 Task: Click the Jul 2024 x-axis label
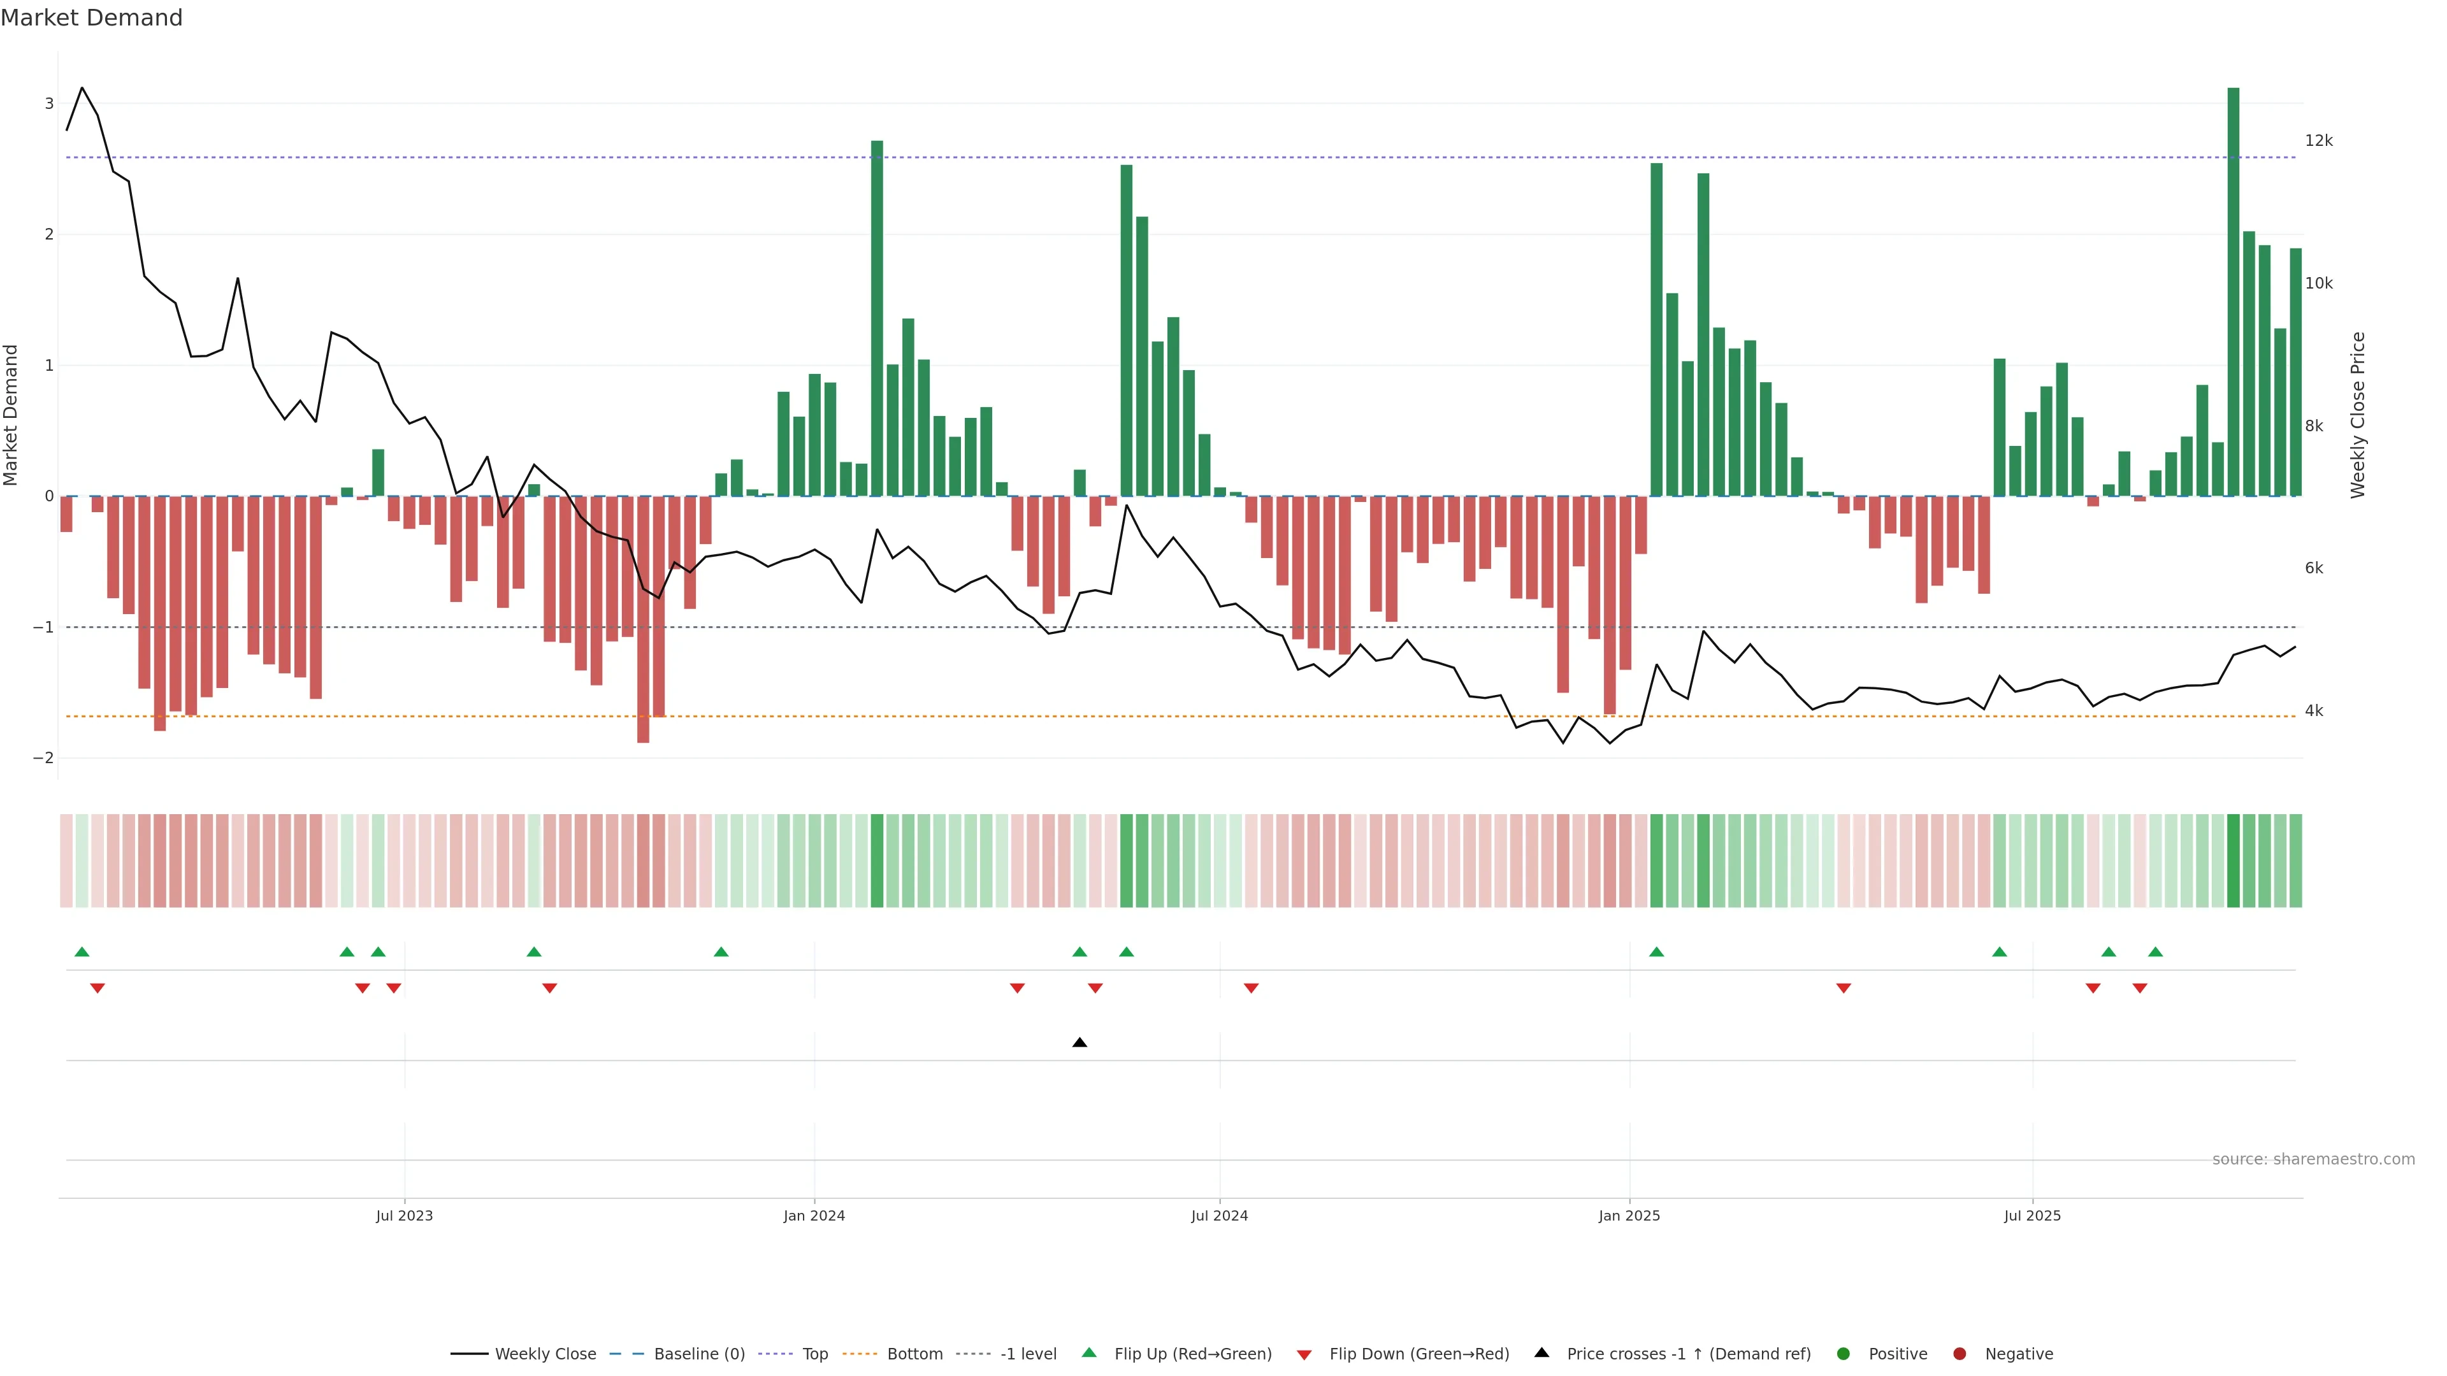pyautogui.click(x=1220, y=1215)
